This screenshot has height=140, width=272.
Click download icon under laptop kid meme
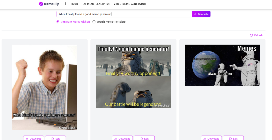27,139
